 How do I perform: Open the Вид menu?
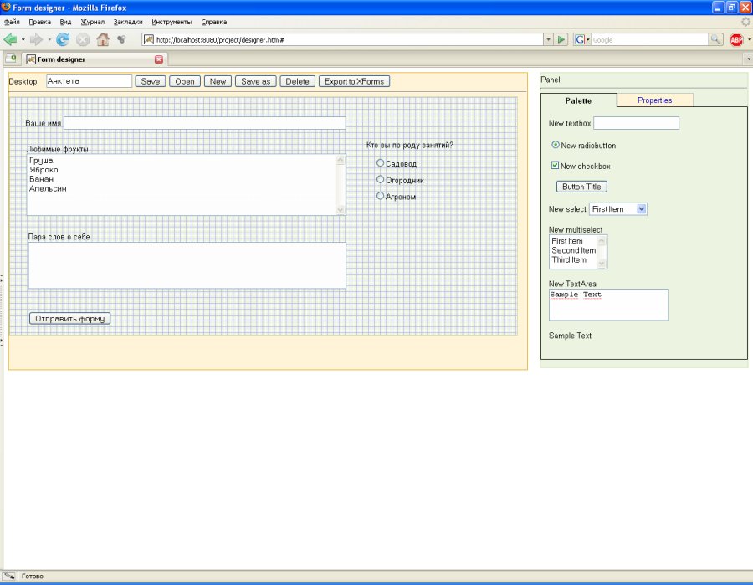pos(65,22)
